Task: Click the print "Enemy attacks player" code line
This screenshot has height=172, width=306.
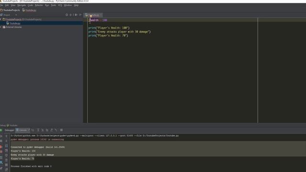Action: point(120,32)
